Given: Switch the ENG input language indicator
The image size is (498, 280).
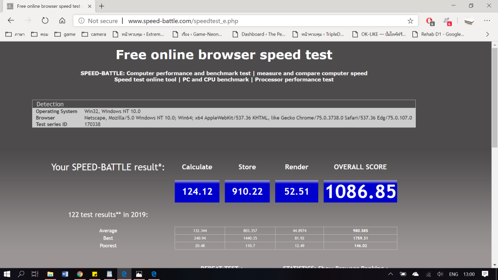Looking at the screenshot, I should (x=454, y=274).
